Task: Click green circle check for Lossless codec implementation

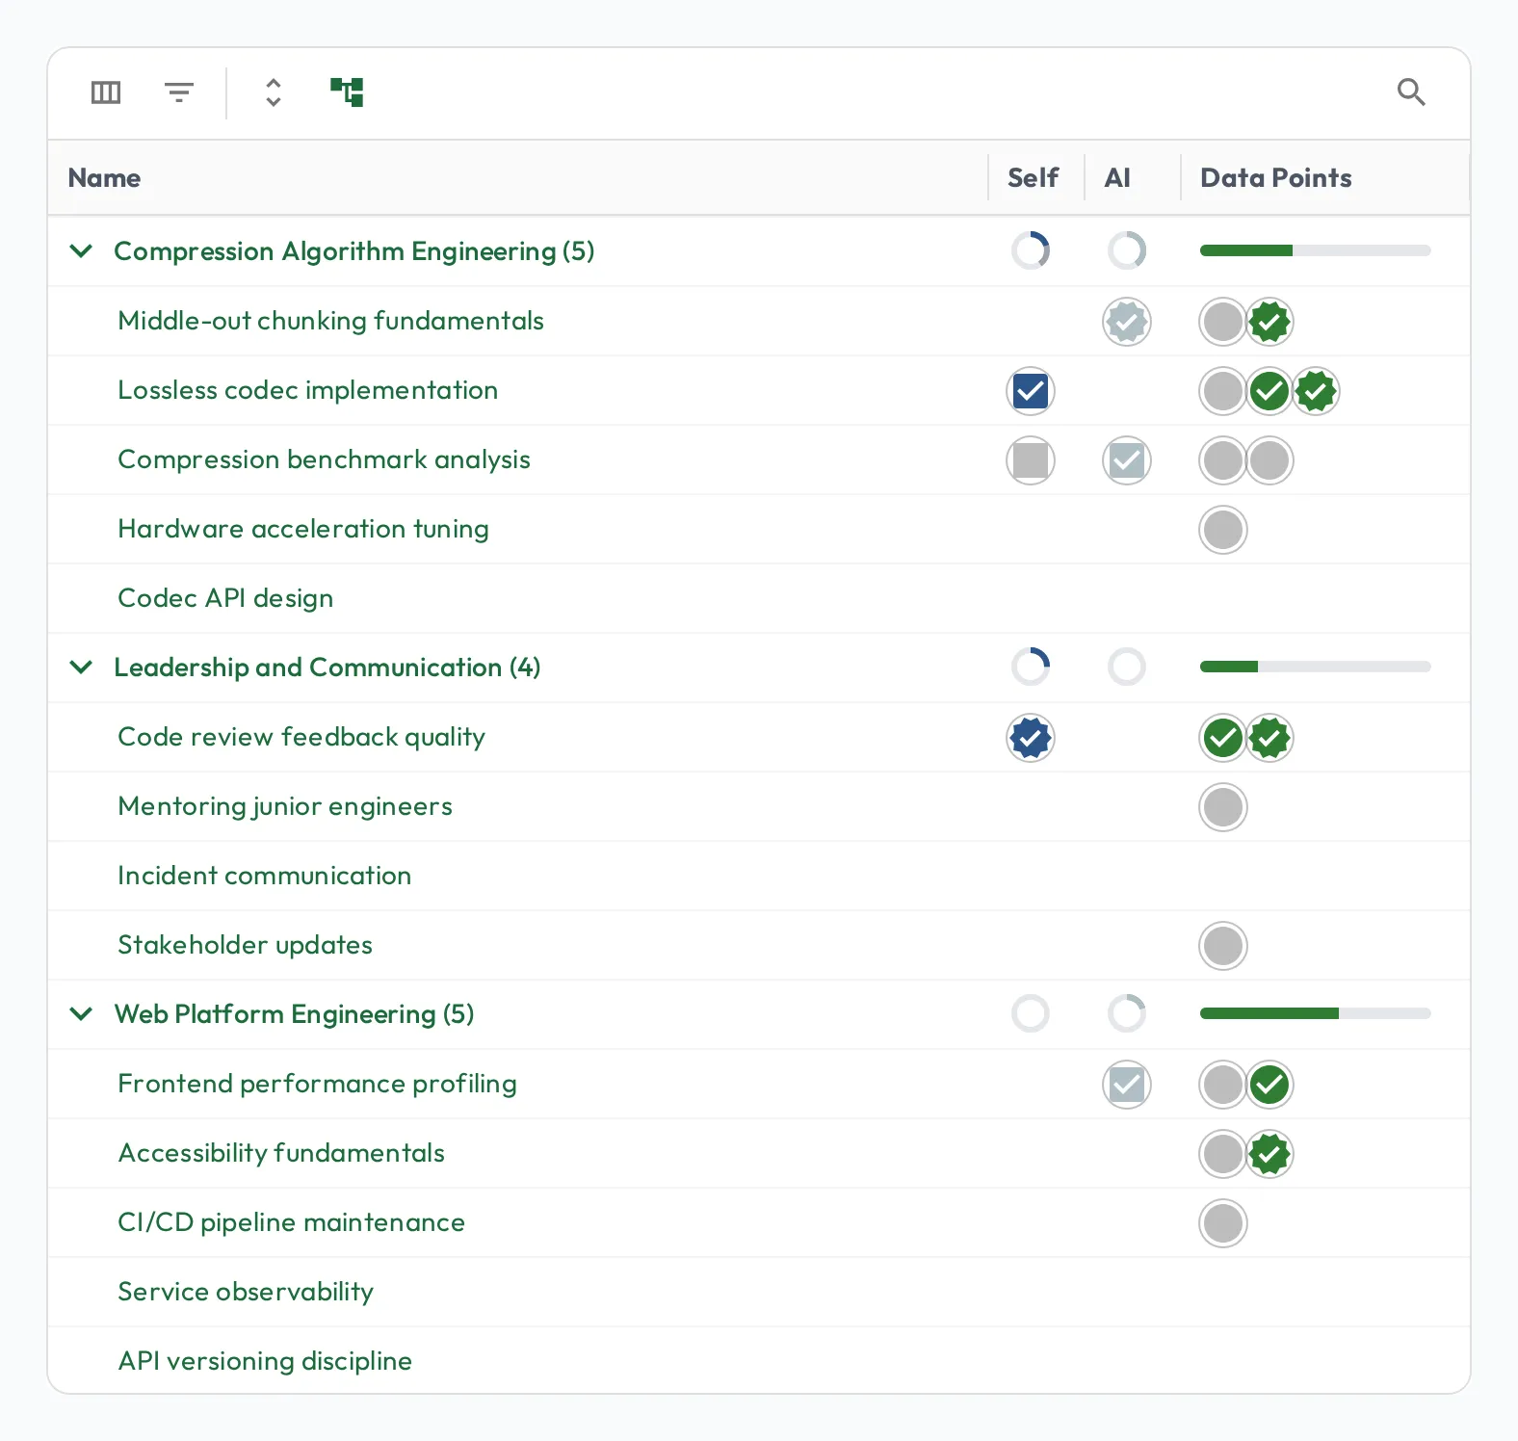Action: click(x=1269, y=391)
